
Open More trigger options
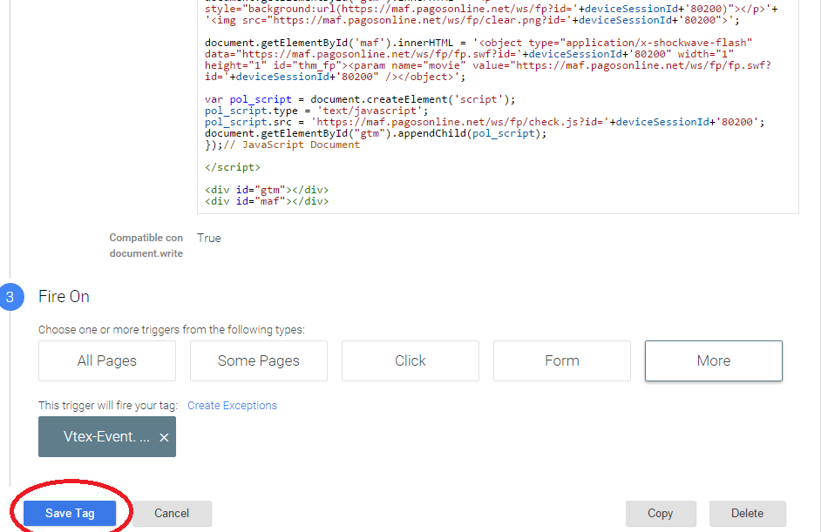click(713, 360)
